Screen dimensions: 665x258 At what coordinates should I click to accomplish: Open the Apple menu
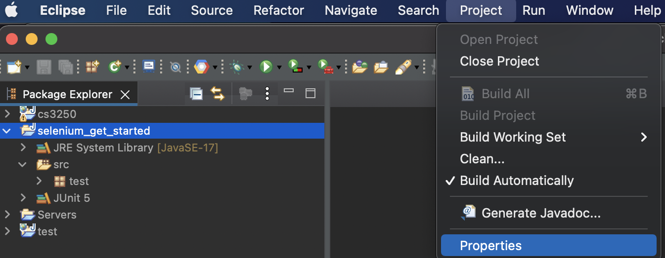point(11,10)
